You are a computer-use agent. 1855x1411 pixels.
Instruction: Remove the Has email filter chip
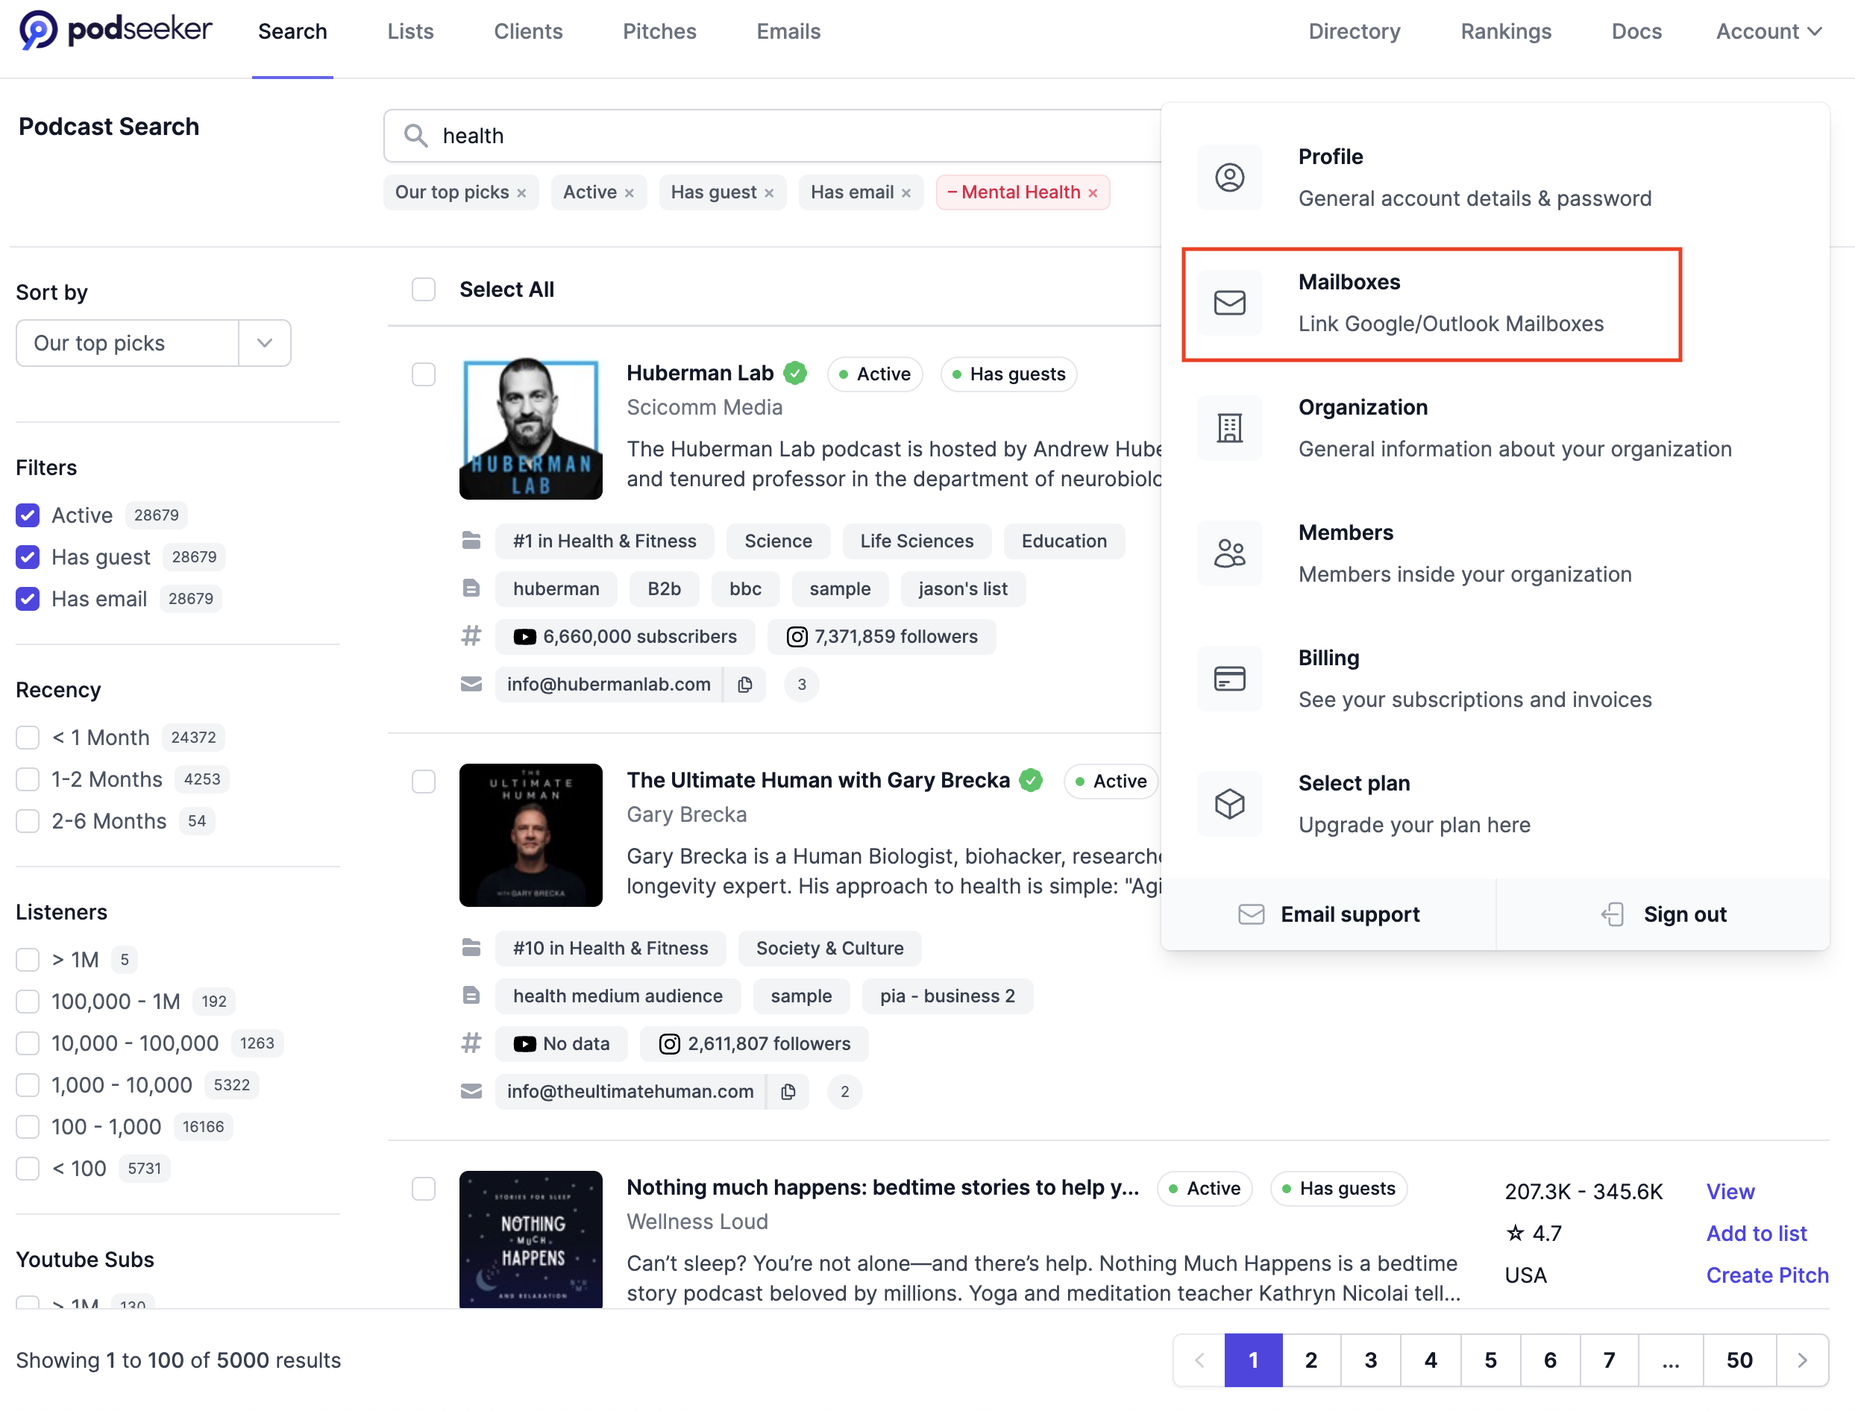[906, 193]
